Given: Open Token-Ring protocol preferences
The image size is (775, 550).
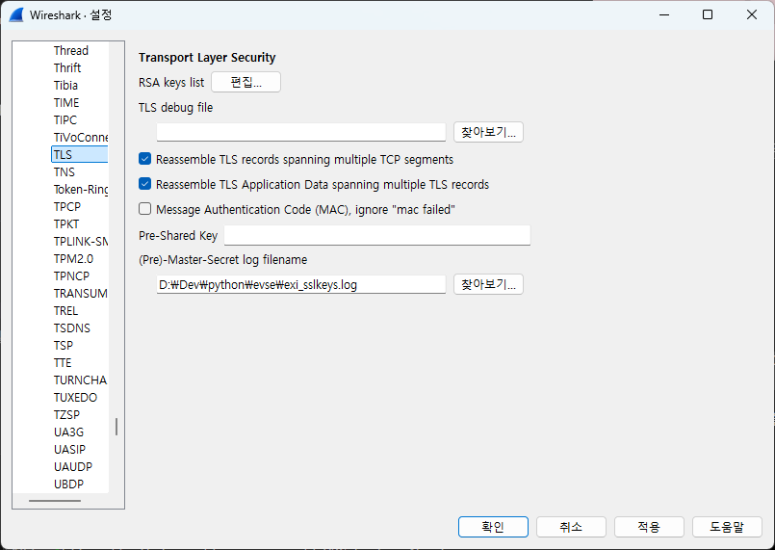Looking at the screenshot, I should click(81, 189).
